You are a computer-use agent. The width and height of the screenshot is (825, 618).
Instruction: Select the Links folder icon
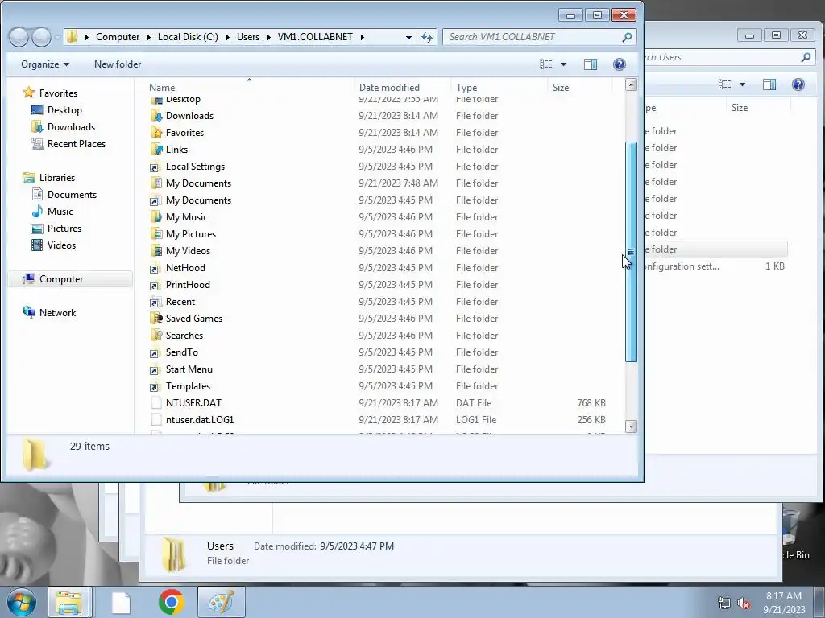point(155,149)
